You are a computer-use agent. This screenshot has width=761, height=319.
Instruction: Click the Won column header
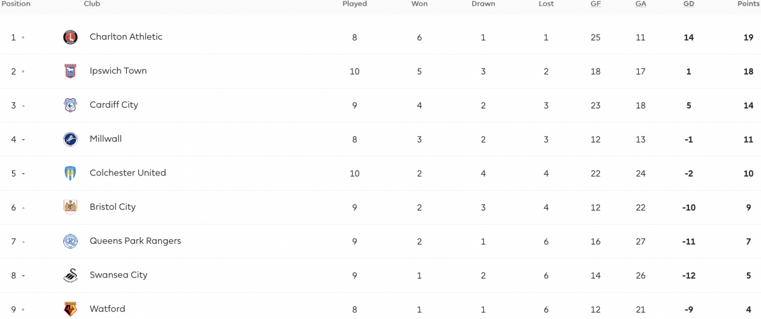419,4
